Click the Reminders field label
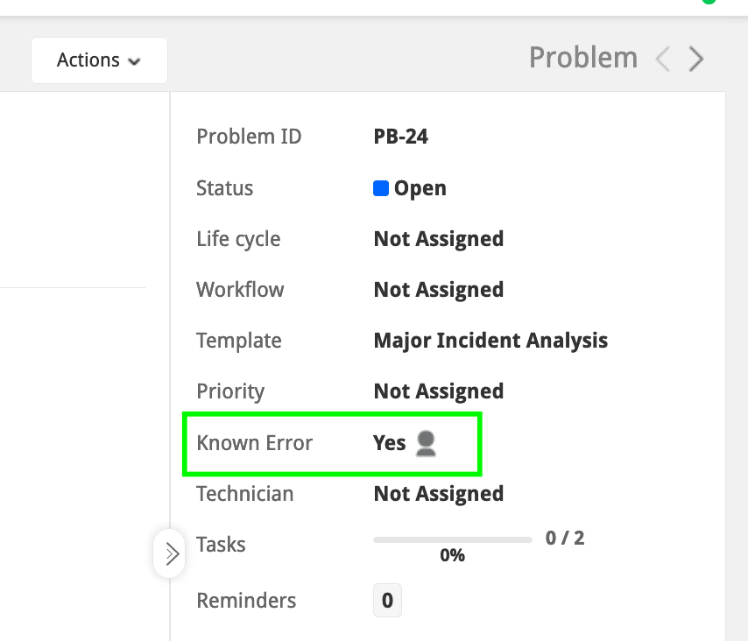The width and height of the screenshot is (748, 641). point(246,601)
